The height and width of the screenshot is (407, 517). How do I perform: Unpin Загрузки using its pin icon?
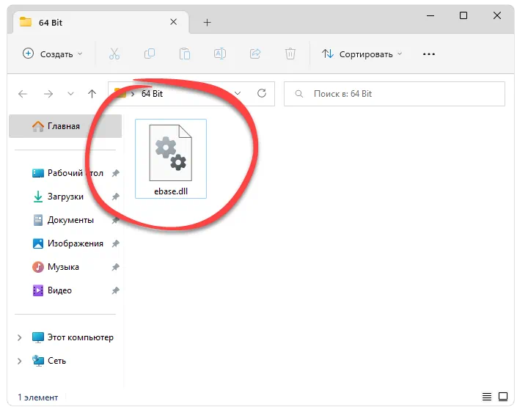point(115,197)
